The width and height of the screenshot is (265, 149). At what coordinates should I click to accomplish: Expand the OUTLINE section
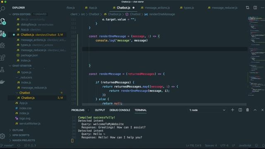[x=17, y=130]
